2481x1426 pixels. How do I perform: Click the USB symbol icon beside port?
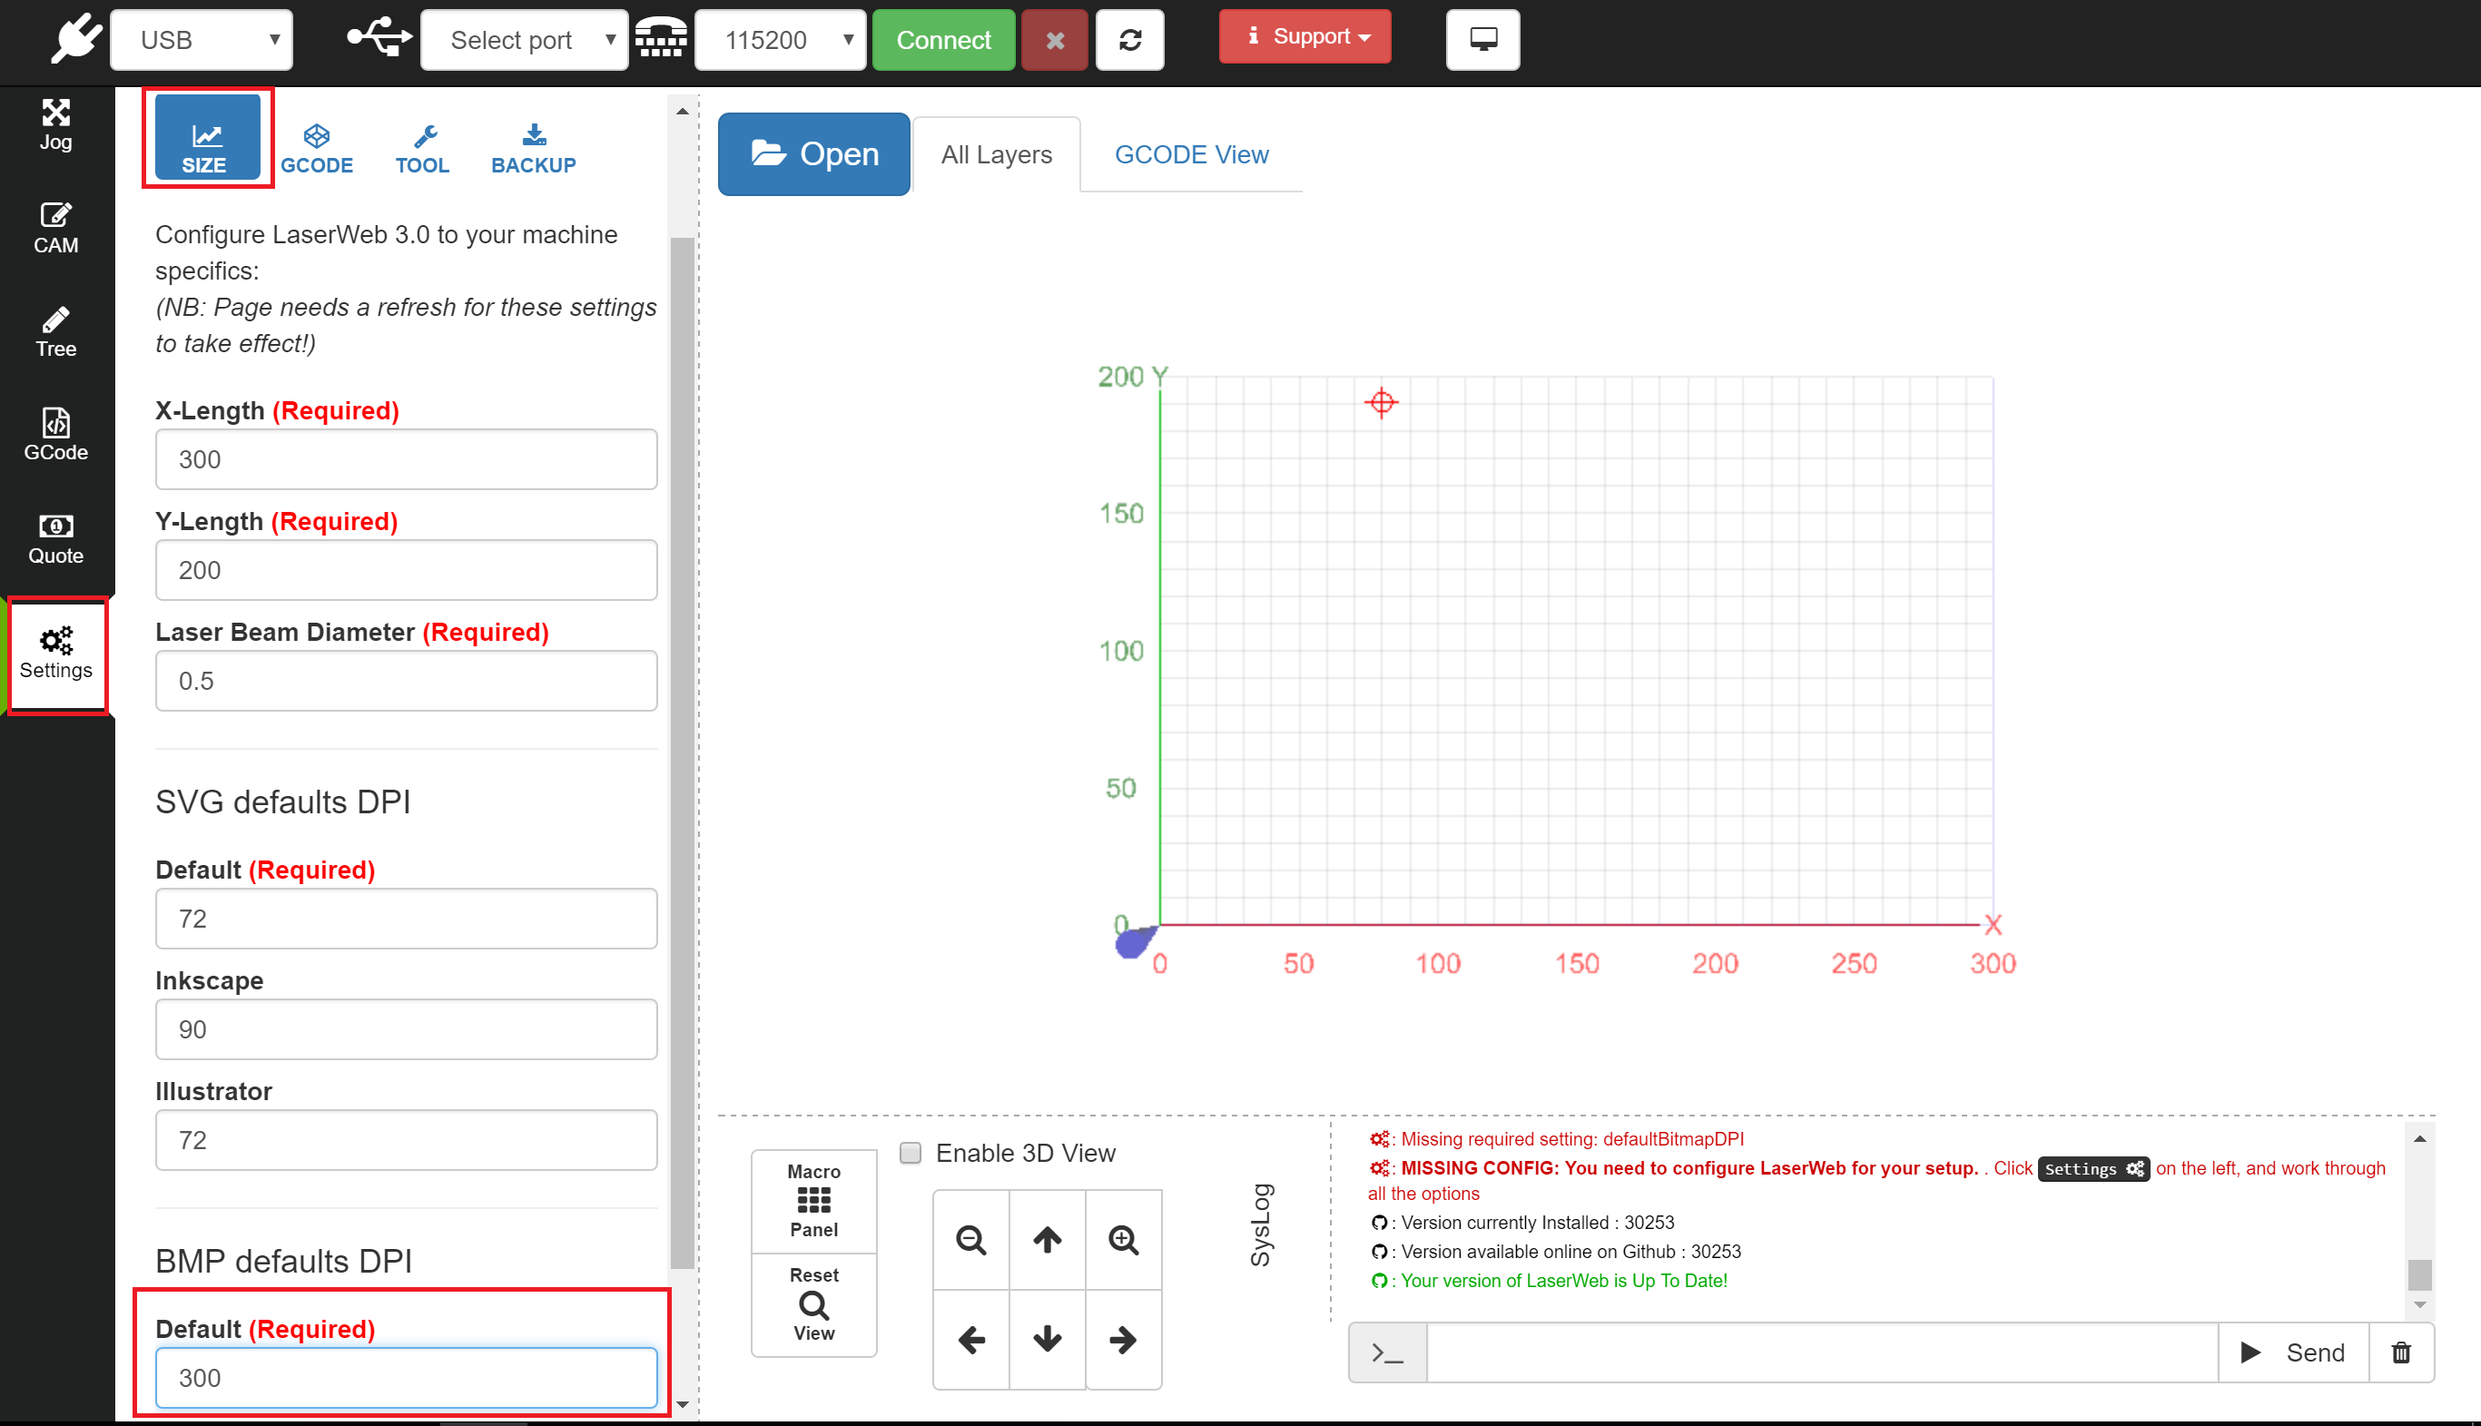tap(380, 37)
